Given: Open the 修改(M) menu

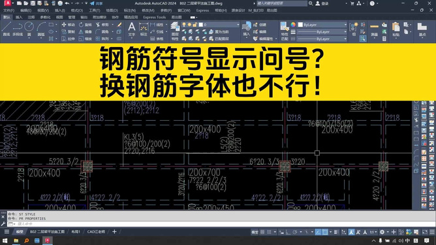Looking at the screenshot, I should [x=148, y=10].
